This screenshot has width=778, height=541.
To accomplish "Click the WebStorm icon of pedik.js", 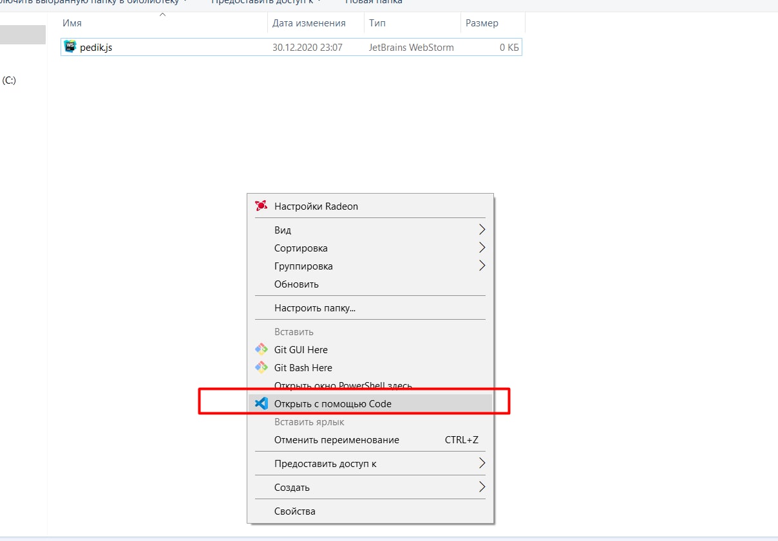I will (x=70, y=47).
